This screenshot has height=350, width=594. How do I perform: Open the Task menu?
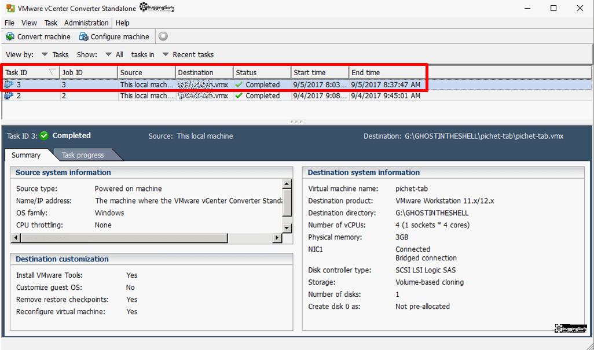[51, 23]
